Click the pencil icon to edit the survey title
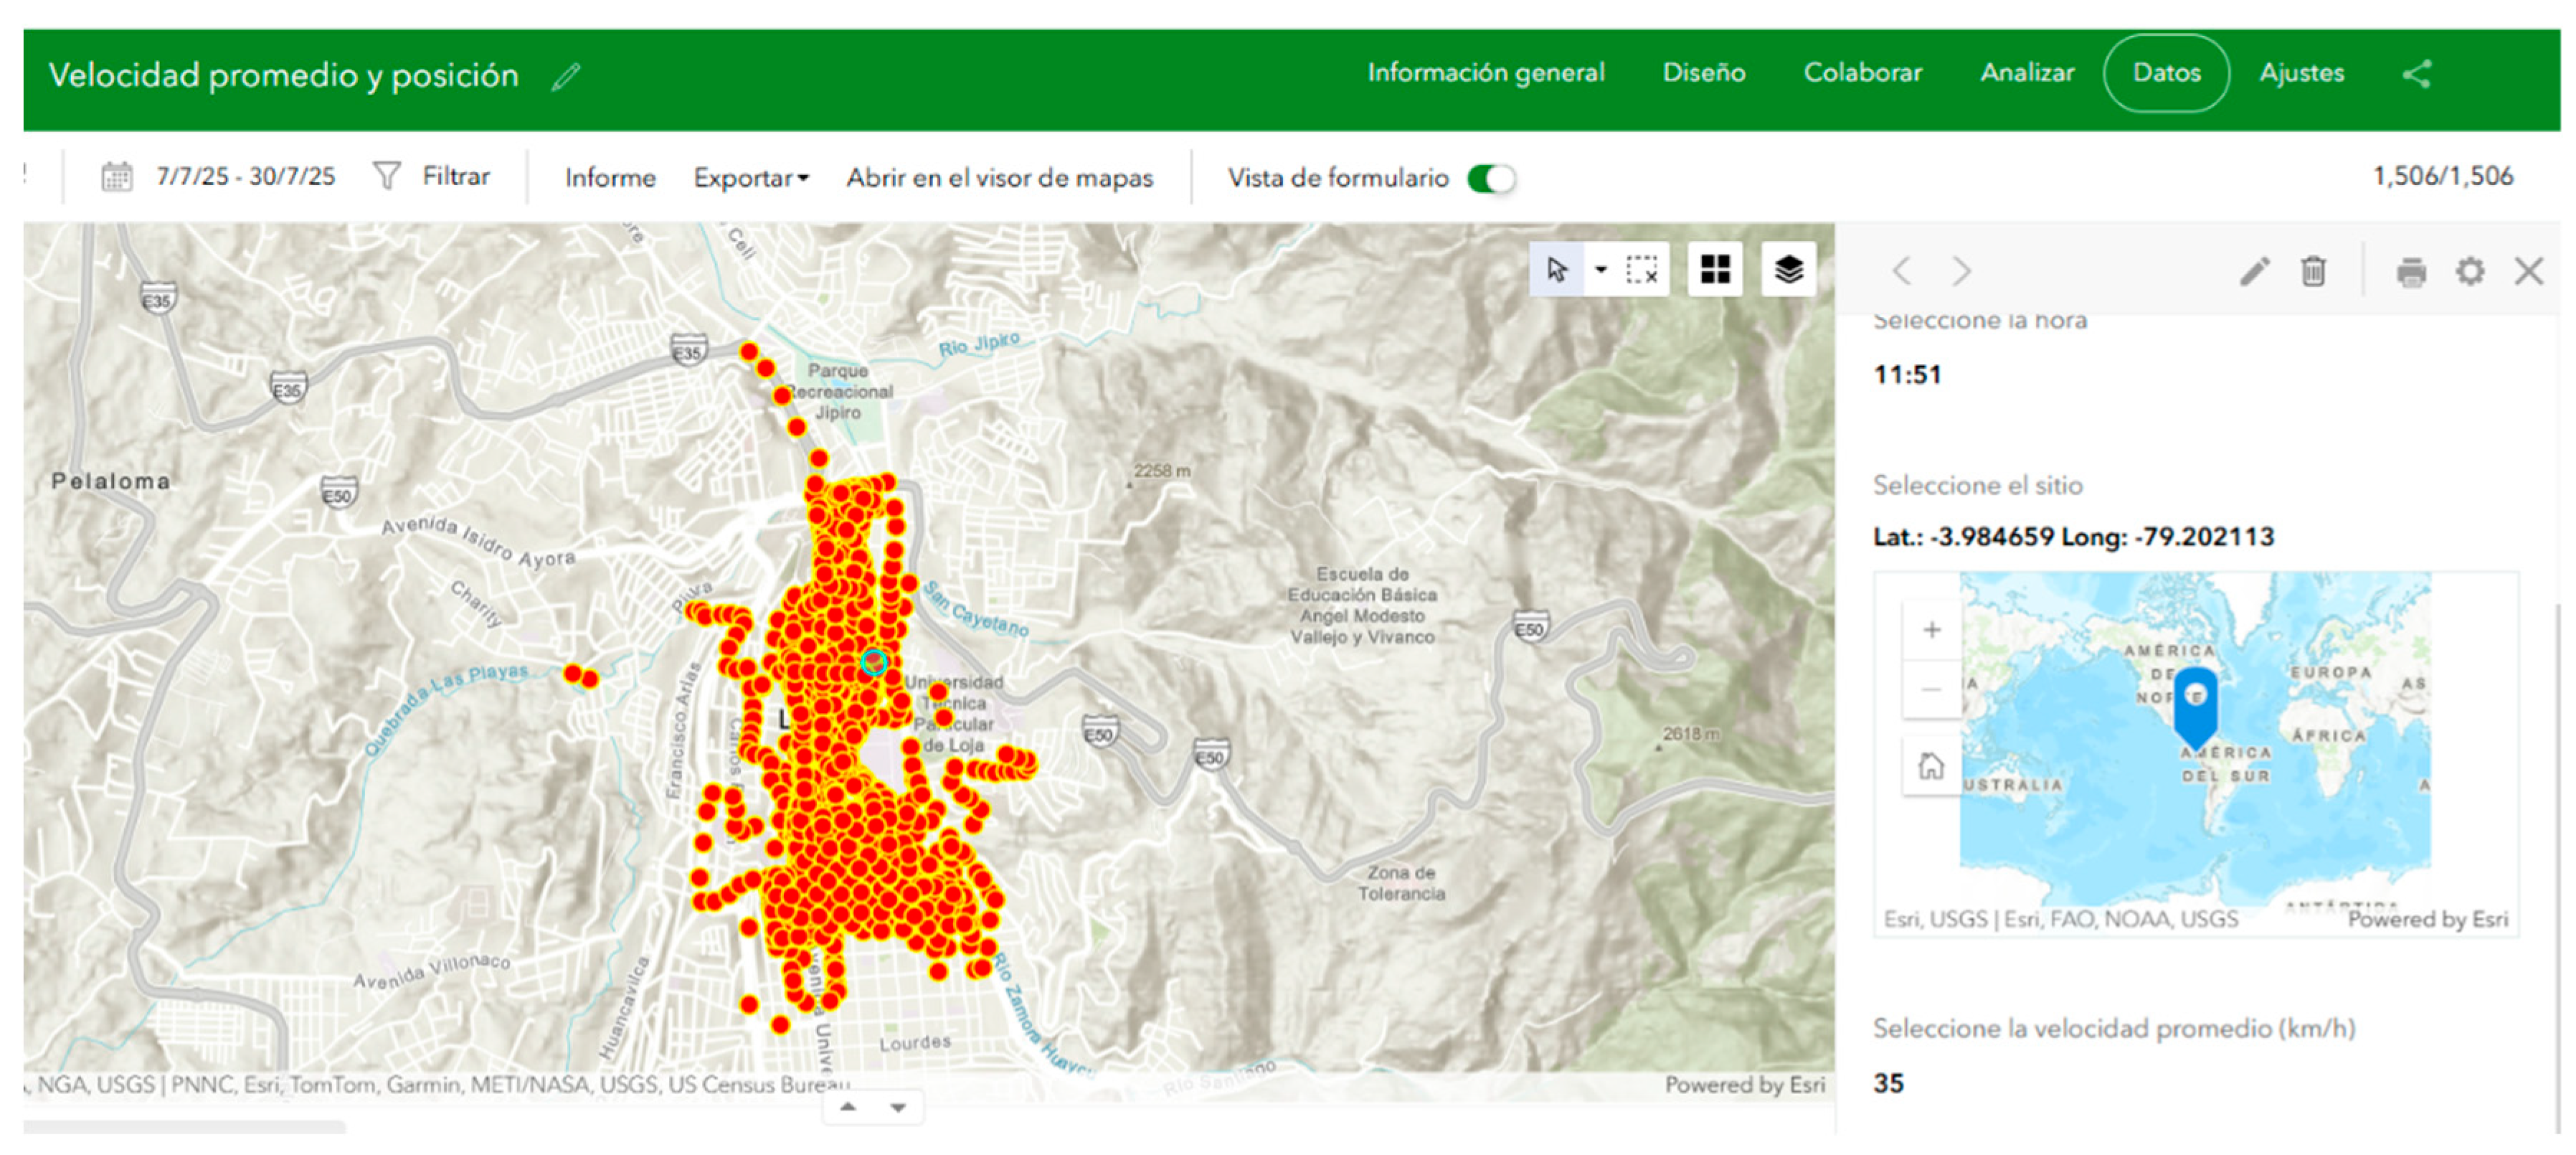The height and width of the screenshot is (1155, 2576). [566, 76]
